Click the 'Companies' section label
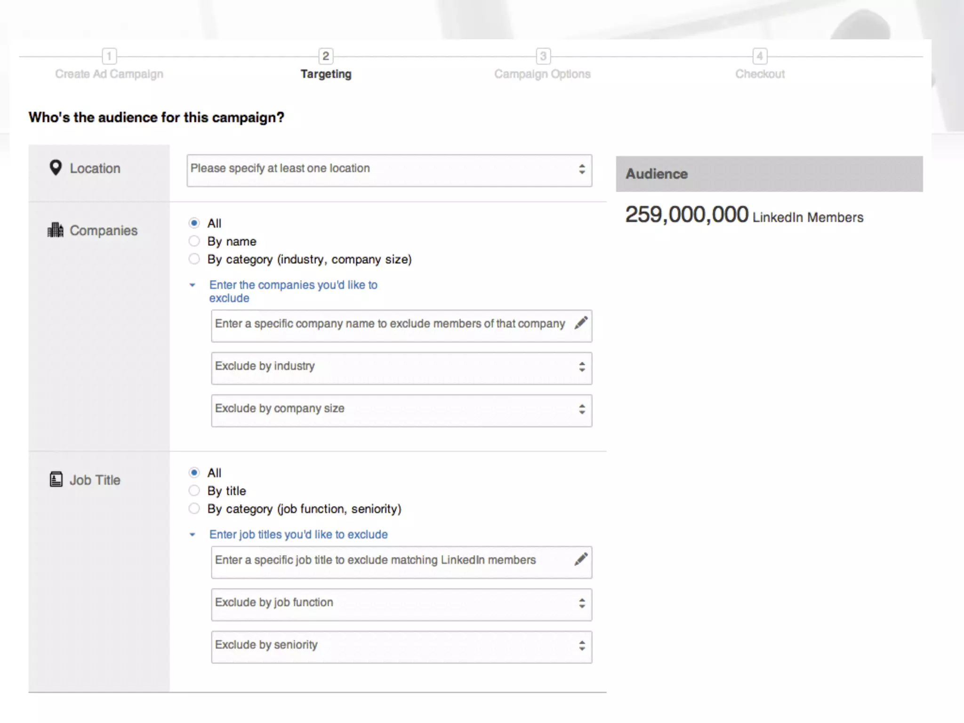 [x=104, y=230]
